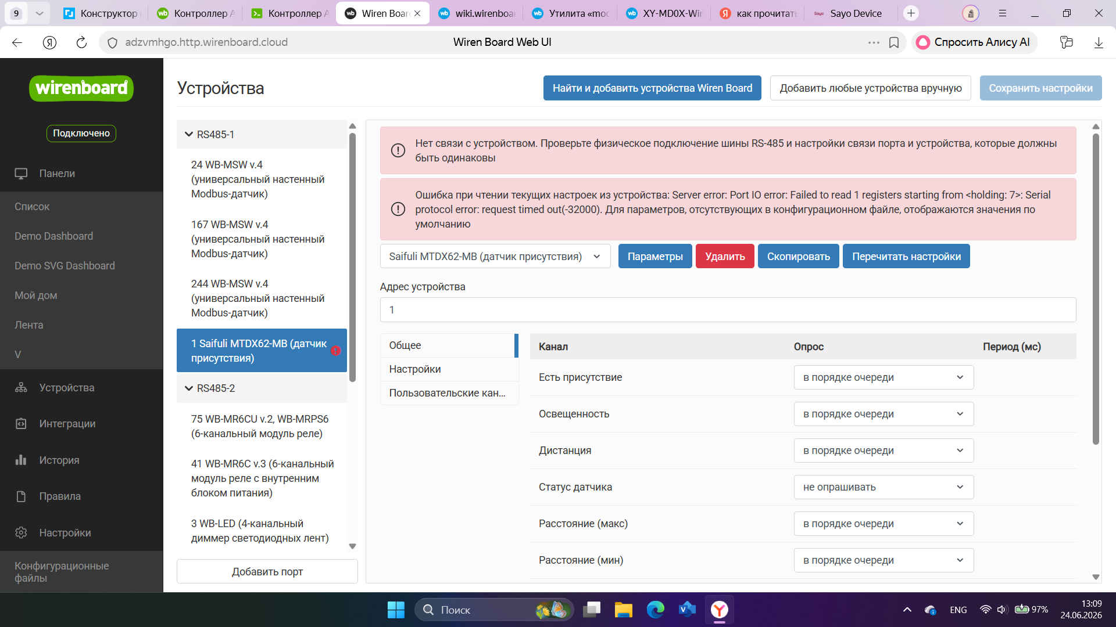Collapse the RS485-1 port
The width and height of the screenshot is (1116, 627).
(x=189, y=134)
